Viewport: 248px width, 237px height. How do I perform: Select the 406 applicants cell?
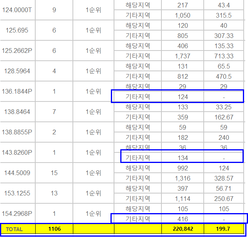coord(183,46)
